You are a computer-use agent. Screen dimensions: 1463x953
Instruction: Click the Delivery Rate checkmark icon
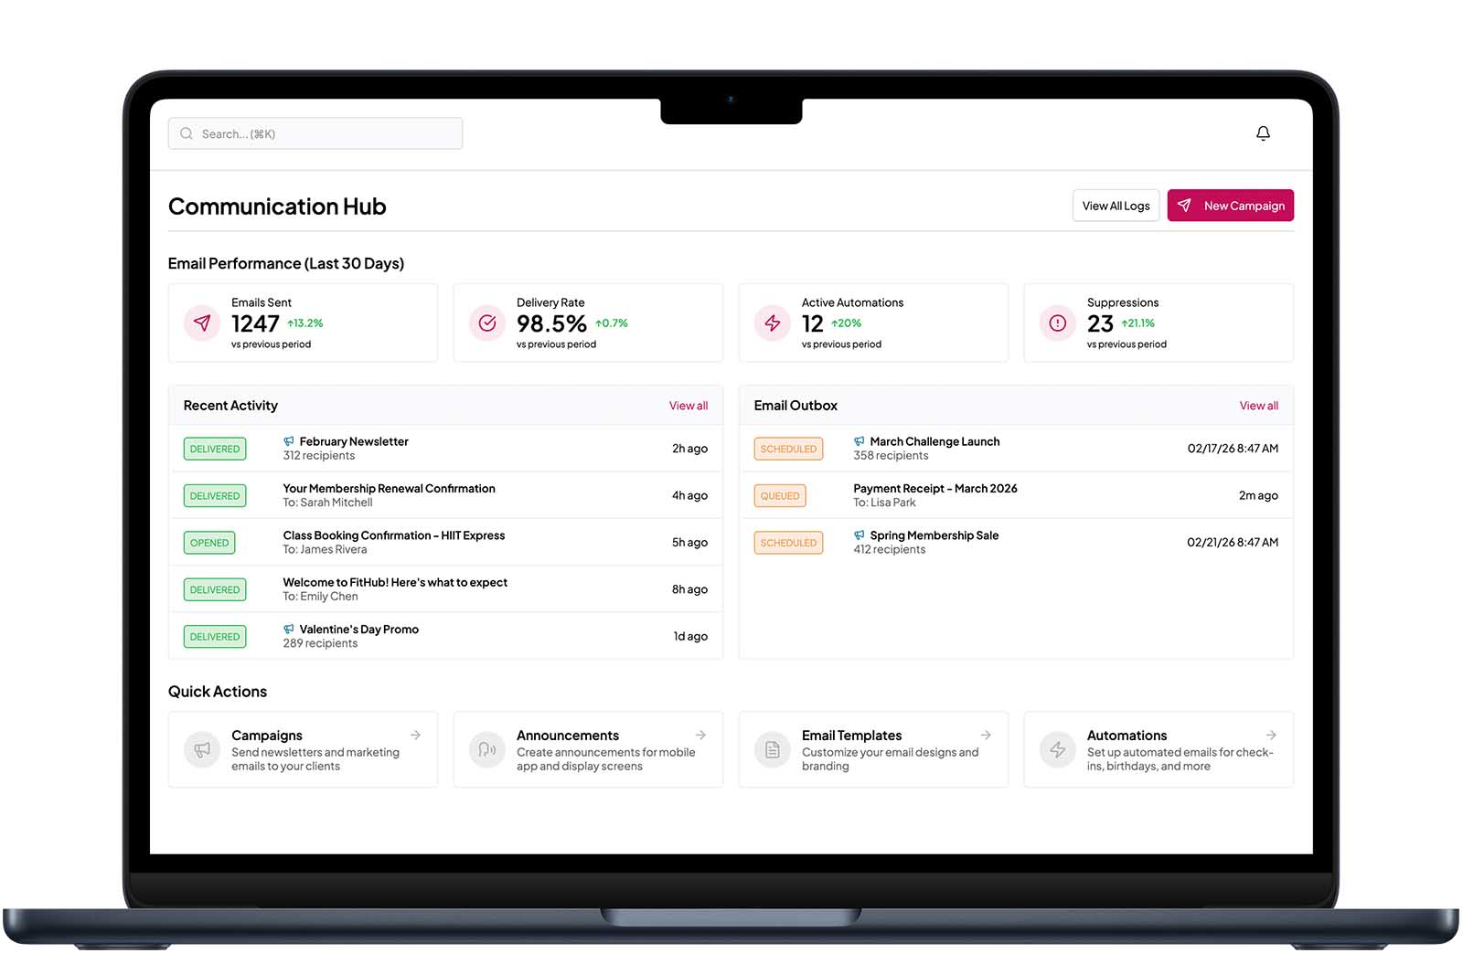(486, 323)
